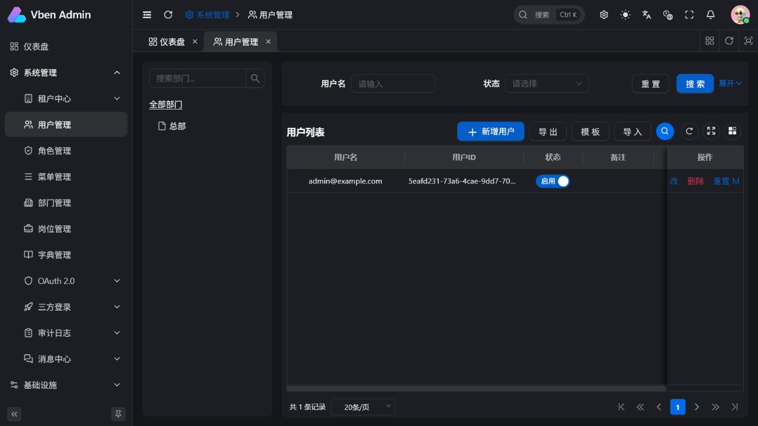Open 仪表盘 in the sidebar
Image resolution: width=758 pixels, height=426 pixels.
tap(66, 47)
